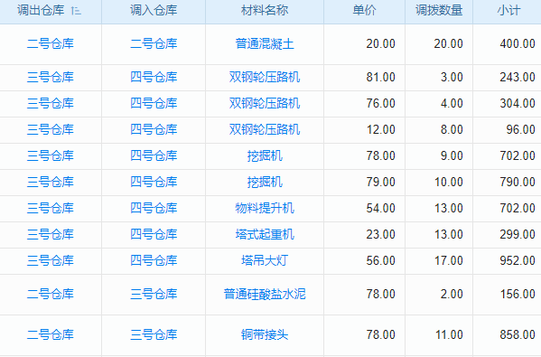Click the 材料名称 column header

(265, 10)
